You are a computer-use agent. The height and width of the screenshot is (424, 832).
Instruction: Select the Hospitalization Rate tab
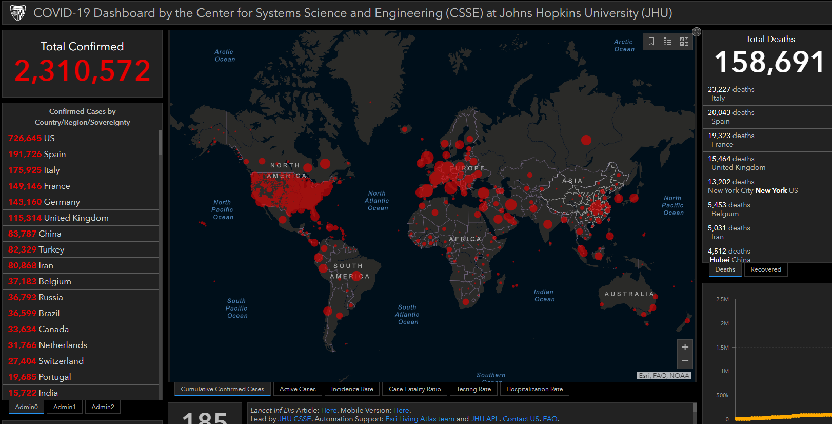(x=534, y=389)
